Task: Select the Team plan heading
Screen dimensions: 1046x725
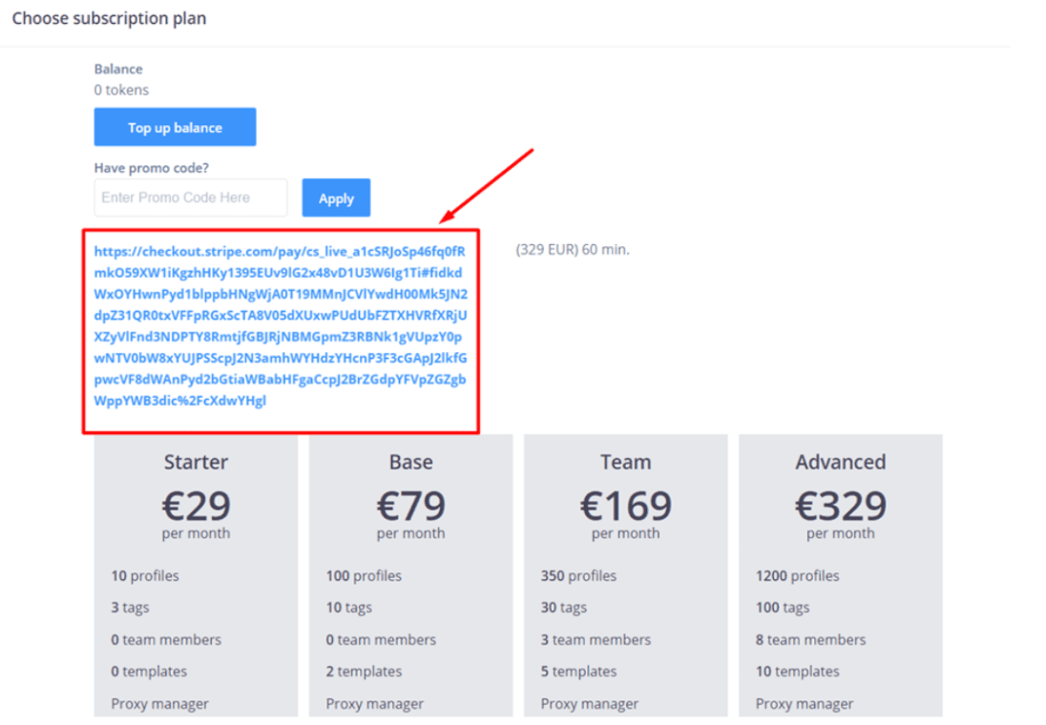Action: [x=625, y=462]
